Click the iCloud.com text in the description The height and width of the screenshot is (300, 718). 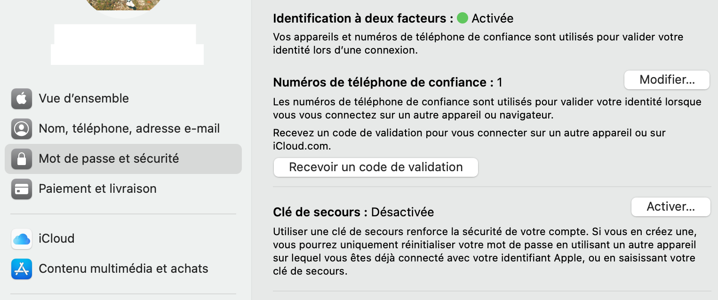(302, 146)
